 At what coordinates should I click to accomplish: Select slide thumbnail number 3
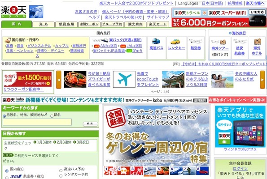coord(137,171)
